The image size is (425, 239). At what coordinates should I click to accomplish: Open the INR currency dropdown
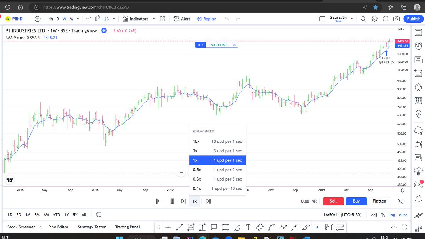pos(401,29)
